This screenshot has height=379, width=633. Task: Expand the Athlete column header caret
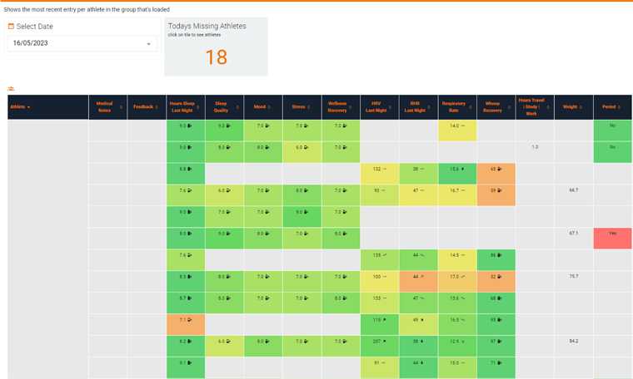click(x=28, y=107)
